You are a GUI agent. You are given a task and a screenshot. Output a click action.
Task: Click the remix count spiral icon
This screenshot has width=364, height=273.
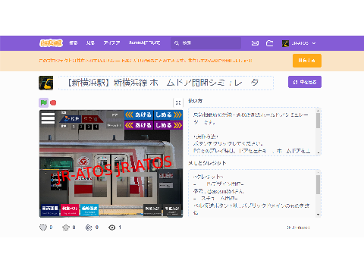point(89,227)
